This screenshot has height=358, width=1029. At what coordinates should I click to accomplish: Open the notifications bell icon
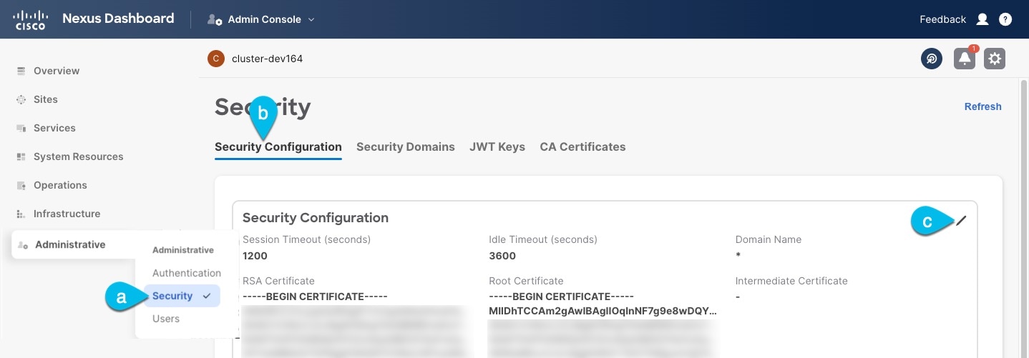pos(965,59)
